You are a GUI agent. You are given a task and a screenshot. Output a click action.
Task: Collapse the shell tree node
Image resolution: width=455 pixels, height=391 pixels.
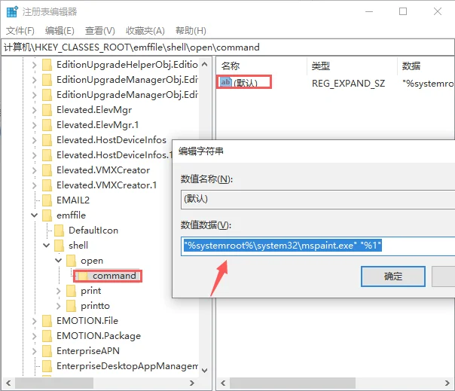click(x=46, y=246)
